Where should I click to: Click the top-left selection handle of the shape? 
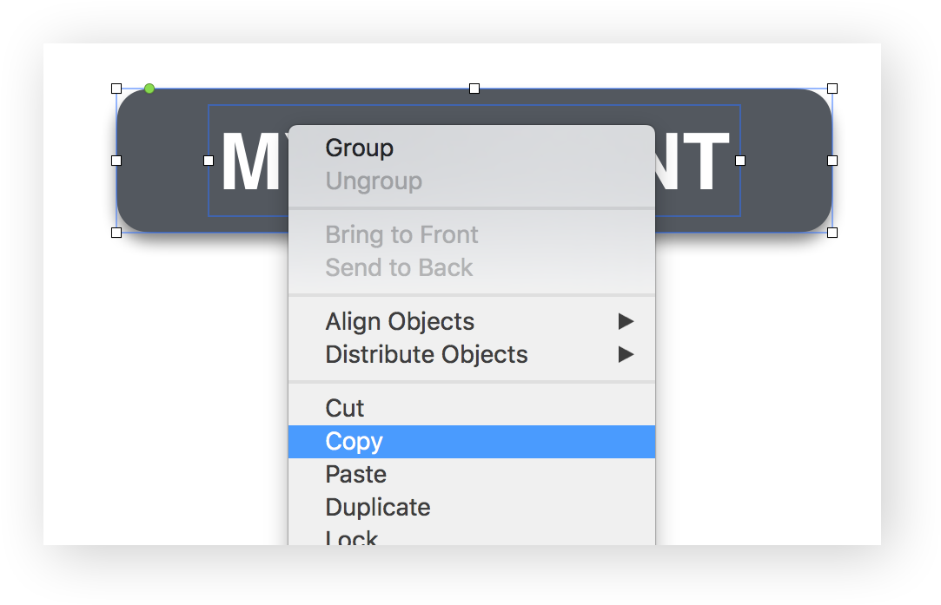[116, 89]
